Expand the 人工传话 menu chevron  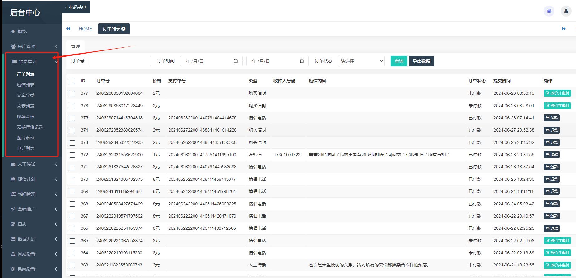56,164
